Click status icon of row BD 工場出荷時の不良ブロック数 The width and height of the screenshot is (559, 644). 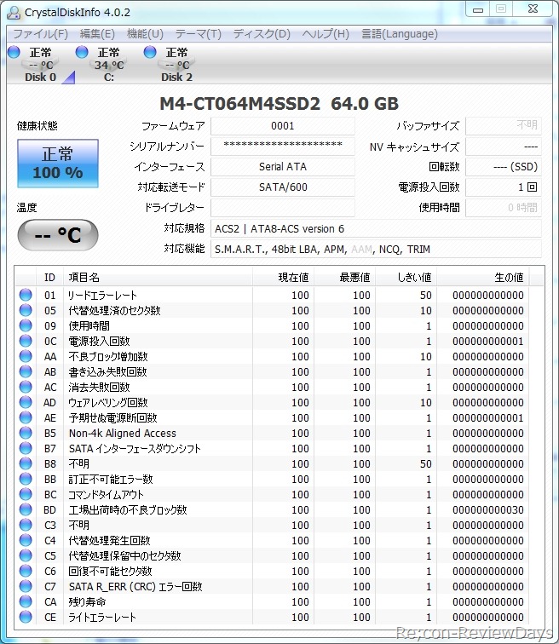(26, 509)
